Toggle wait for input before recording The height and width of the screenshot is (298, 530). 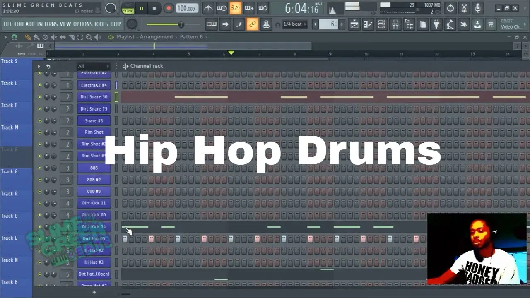222,8
